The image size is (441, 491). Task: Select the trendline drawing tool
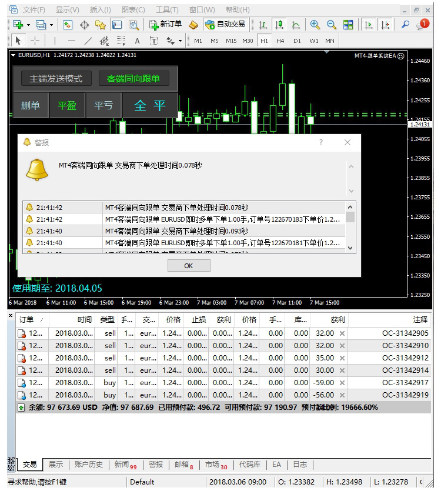(x=88, y=41)
